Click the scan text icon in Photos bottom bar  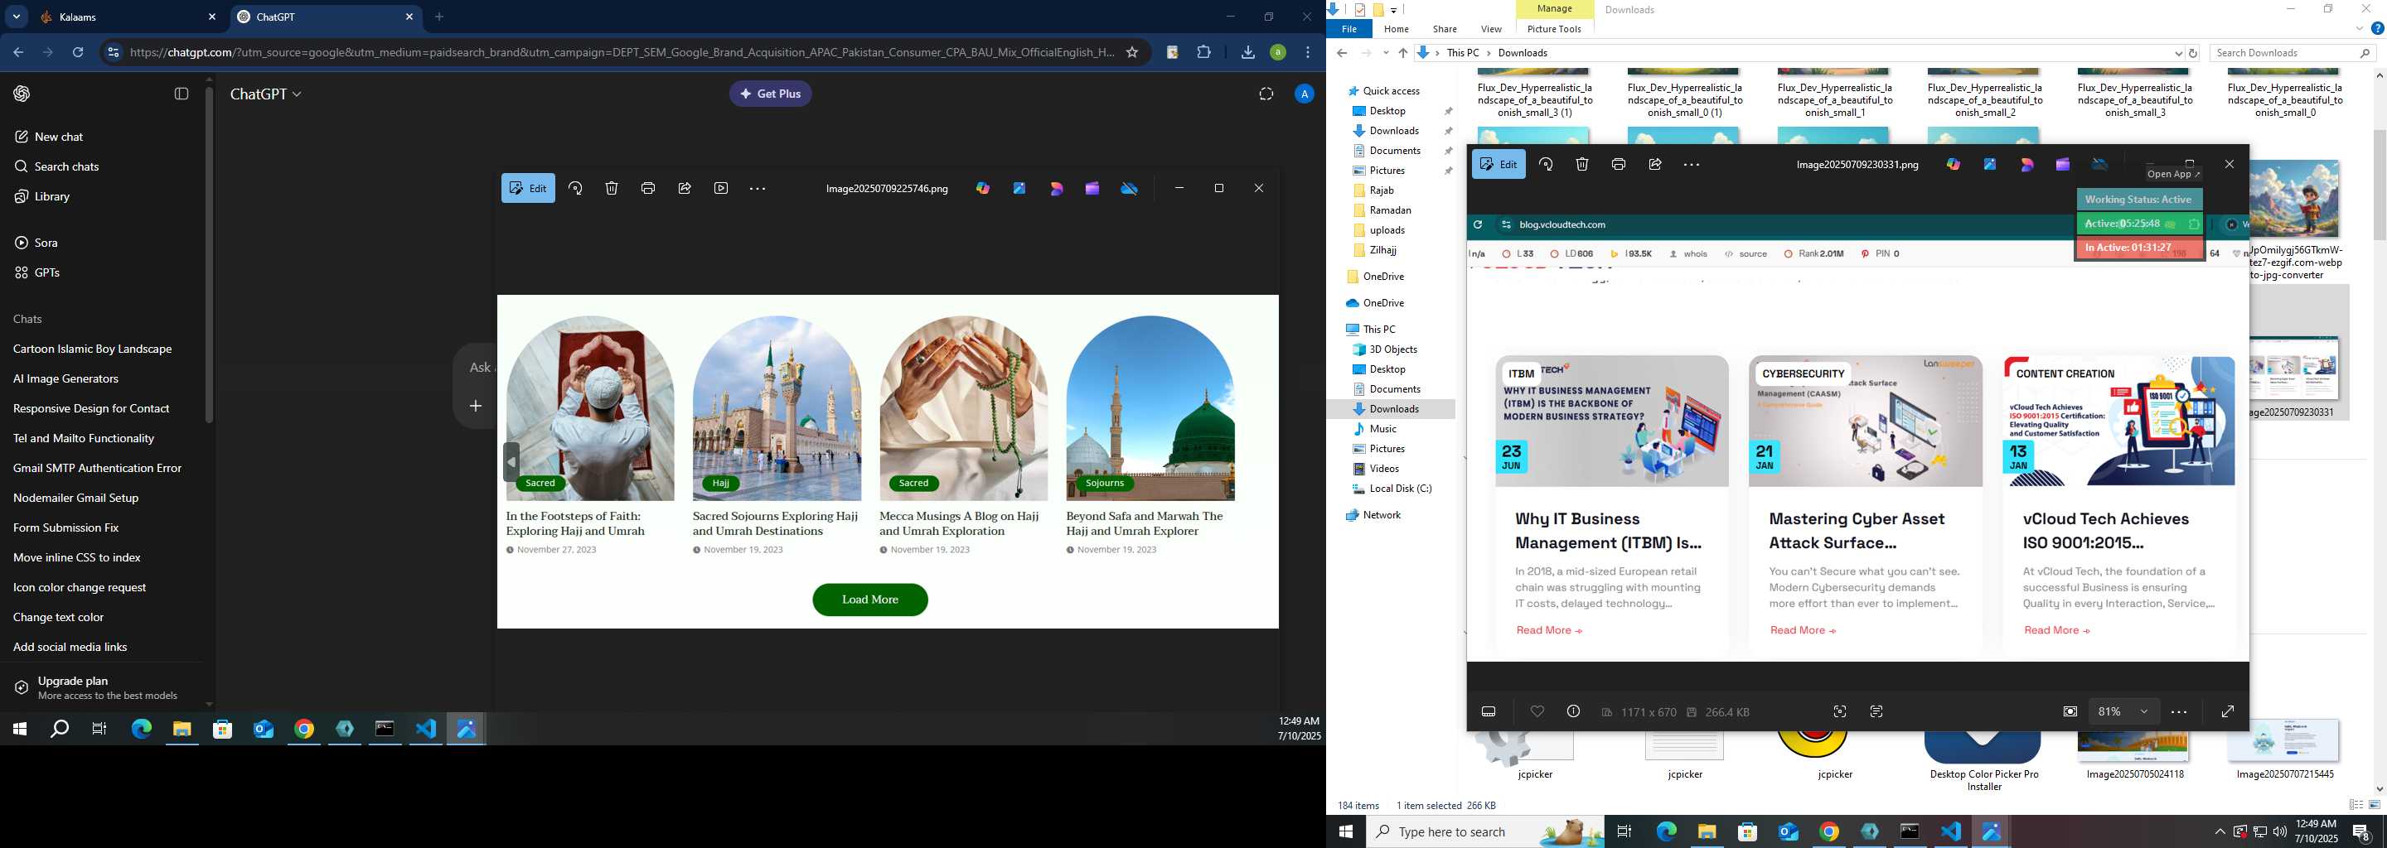click(x=1876, y=711)
